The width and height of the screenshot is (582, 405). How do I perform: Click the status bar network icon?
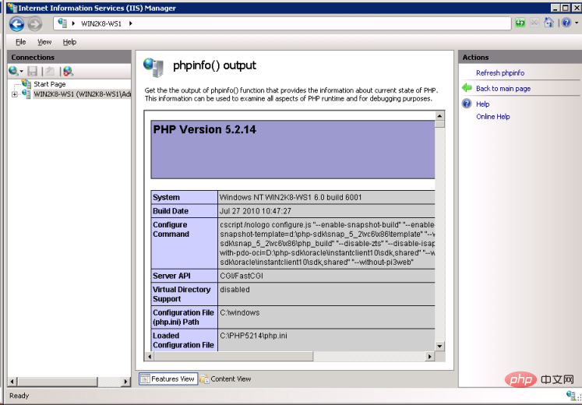[x=572, y=396]
